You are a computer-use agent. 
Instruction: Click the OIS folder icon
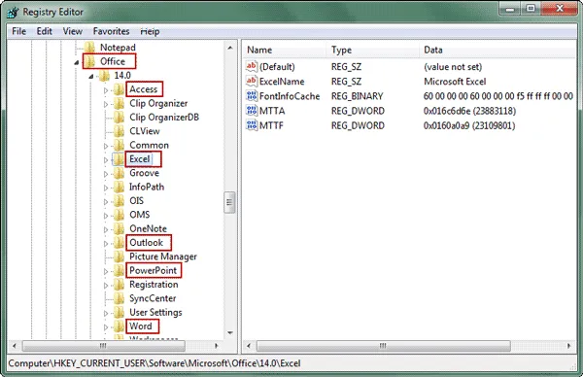(119, 201)
